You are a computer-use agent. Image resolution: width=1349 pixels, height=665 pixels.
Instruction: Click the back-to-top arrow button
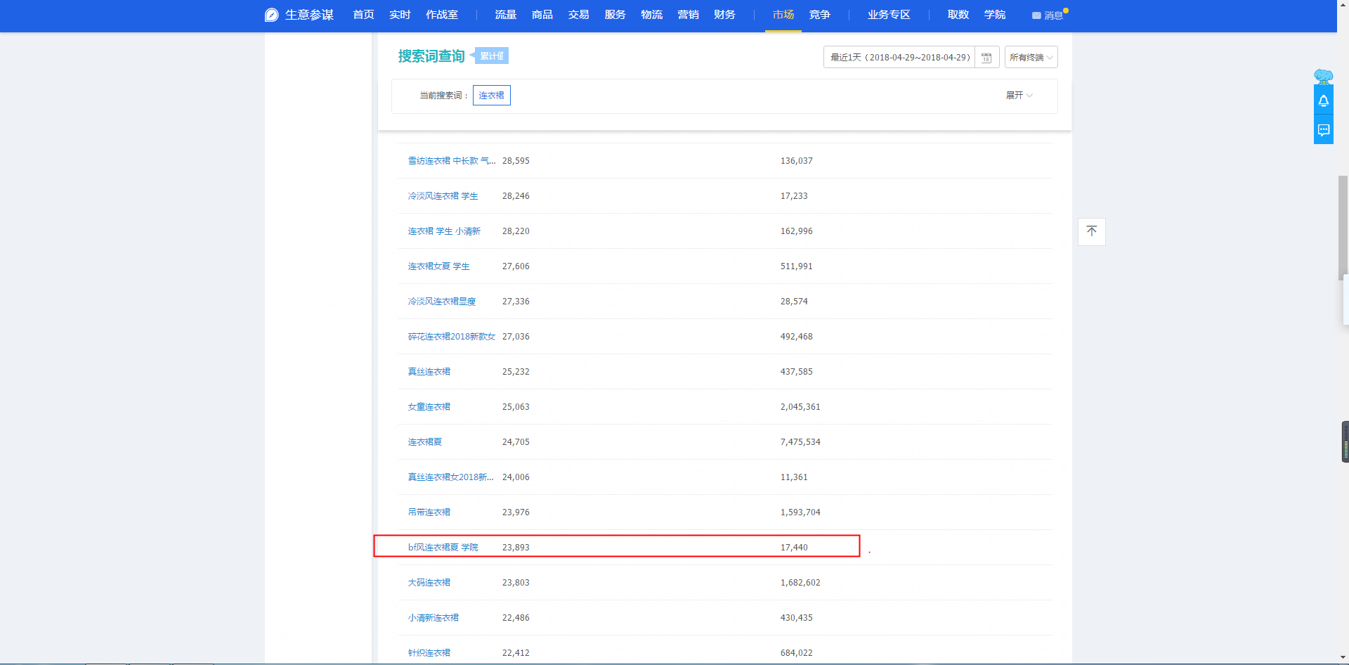(1092, 231)
